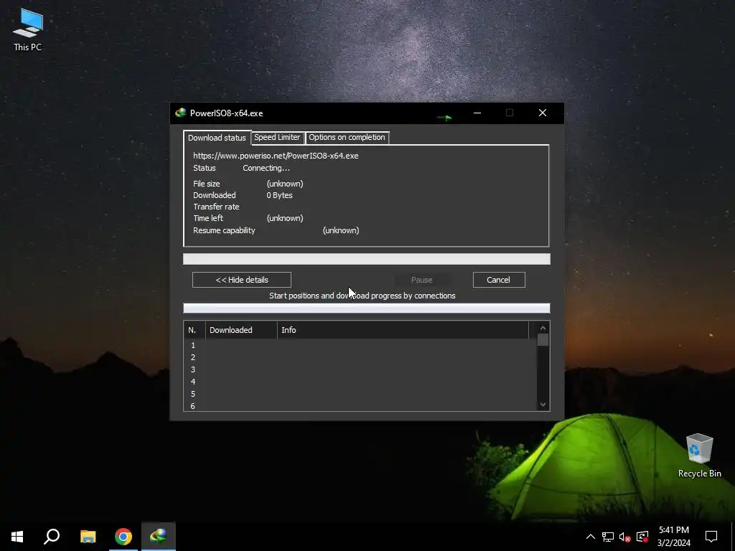Select connection row 3
735x551 pixels.
360,369
